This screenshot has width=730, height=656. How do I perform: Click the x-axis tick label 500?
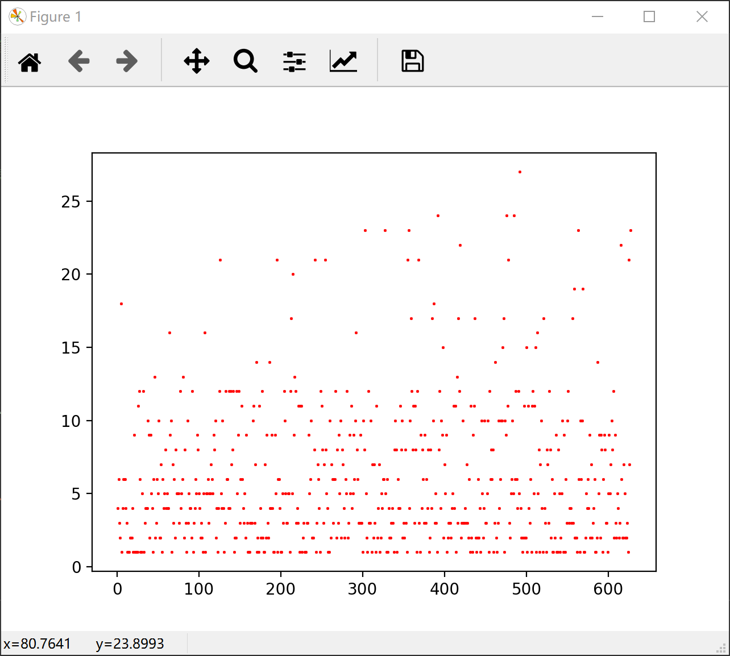click(526, 589)
